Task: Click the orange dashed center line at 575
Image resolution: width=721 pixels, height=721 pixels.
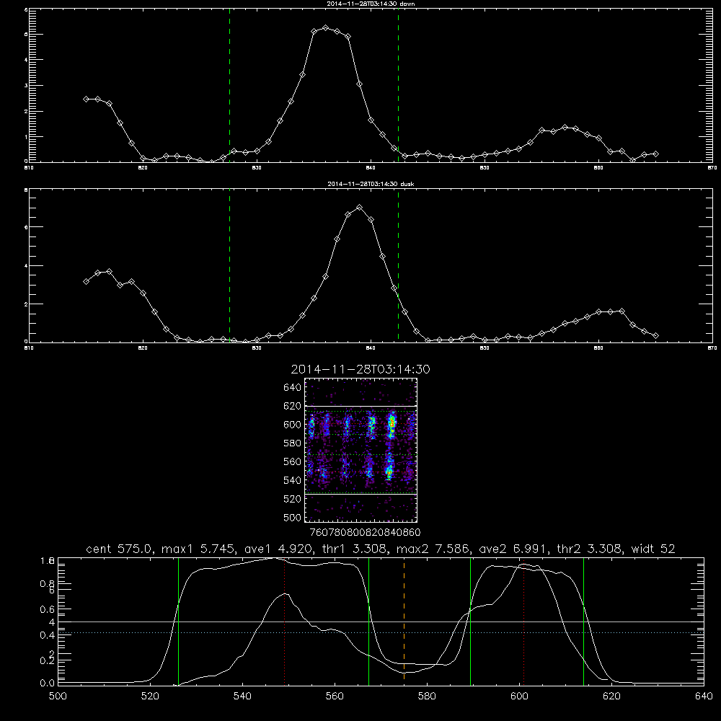Action: tap(404, 621)
